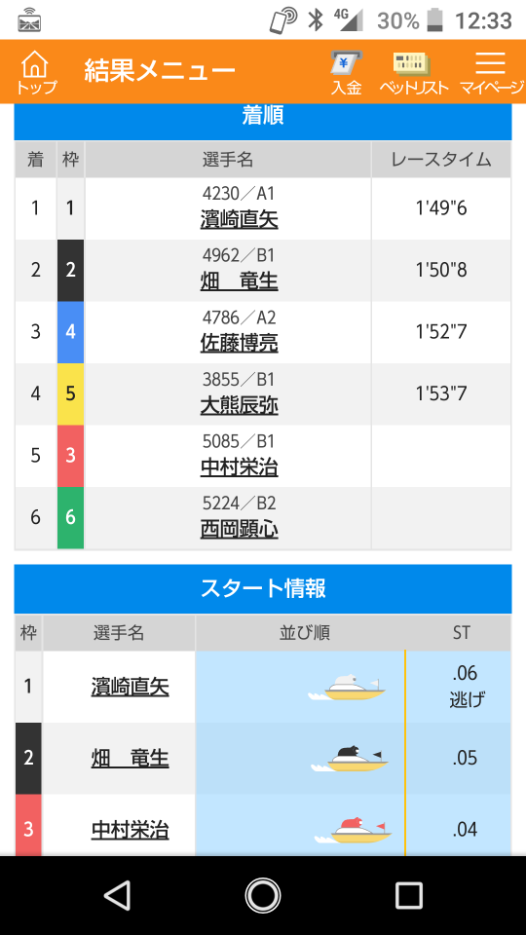
Task: Open racer 畑 竜生 in the 着順 table
Action: (x=240, y=282)
